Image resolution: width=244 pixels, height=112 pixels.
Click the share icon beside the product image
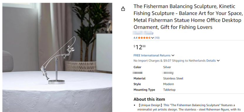(123, 9)
